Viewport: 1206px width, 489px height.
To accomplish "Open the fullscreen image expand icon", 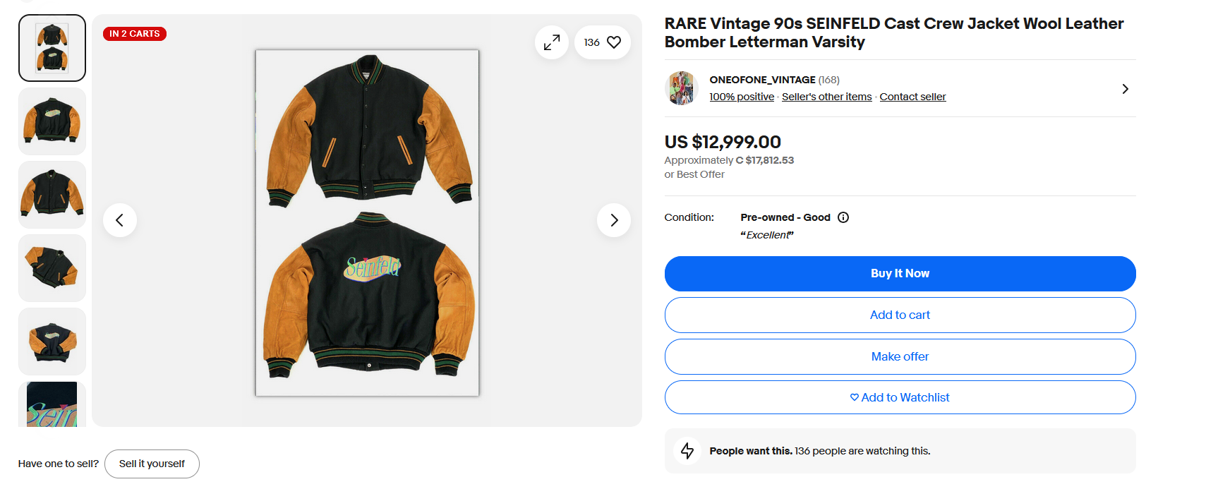I will (552, 42).
